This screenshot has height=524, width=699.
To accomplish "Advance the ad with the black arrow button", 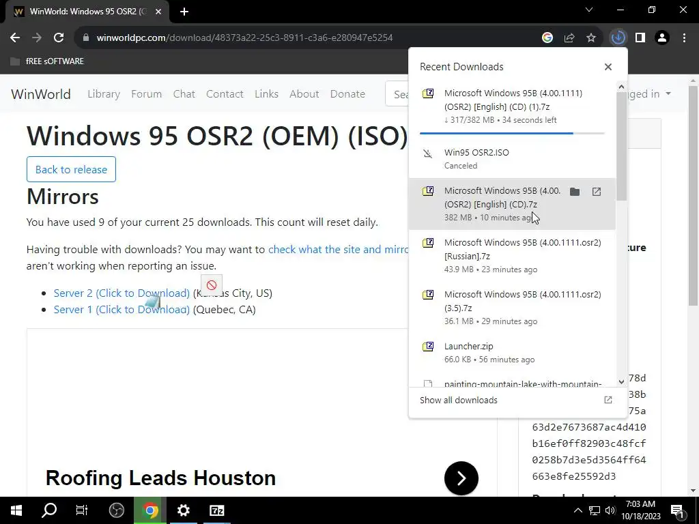I will click(x=461, y=478).
